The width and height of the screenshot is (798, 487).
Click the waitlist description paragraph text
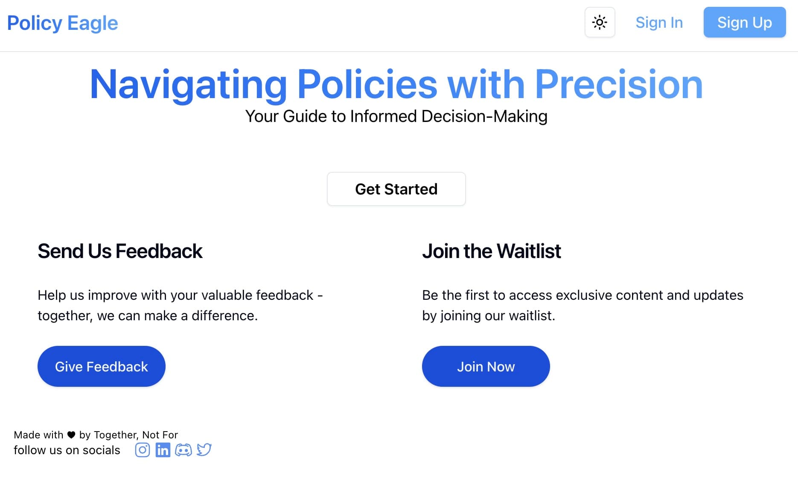(582, 305)
